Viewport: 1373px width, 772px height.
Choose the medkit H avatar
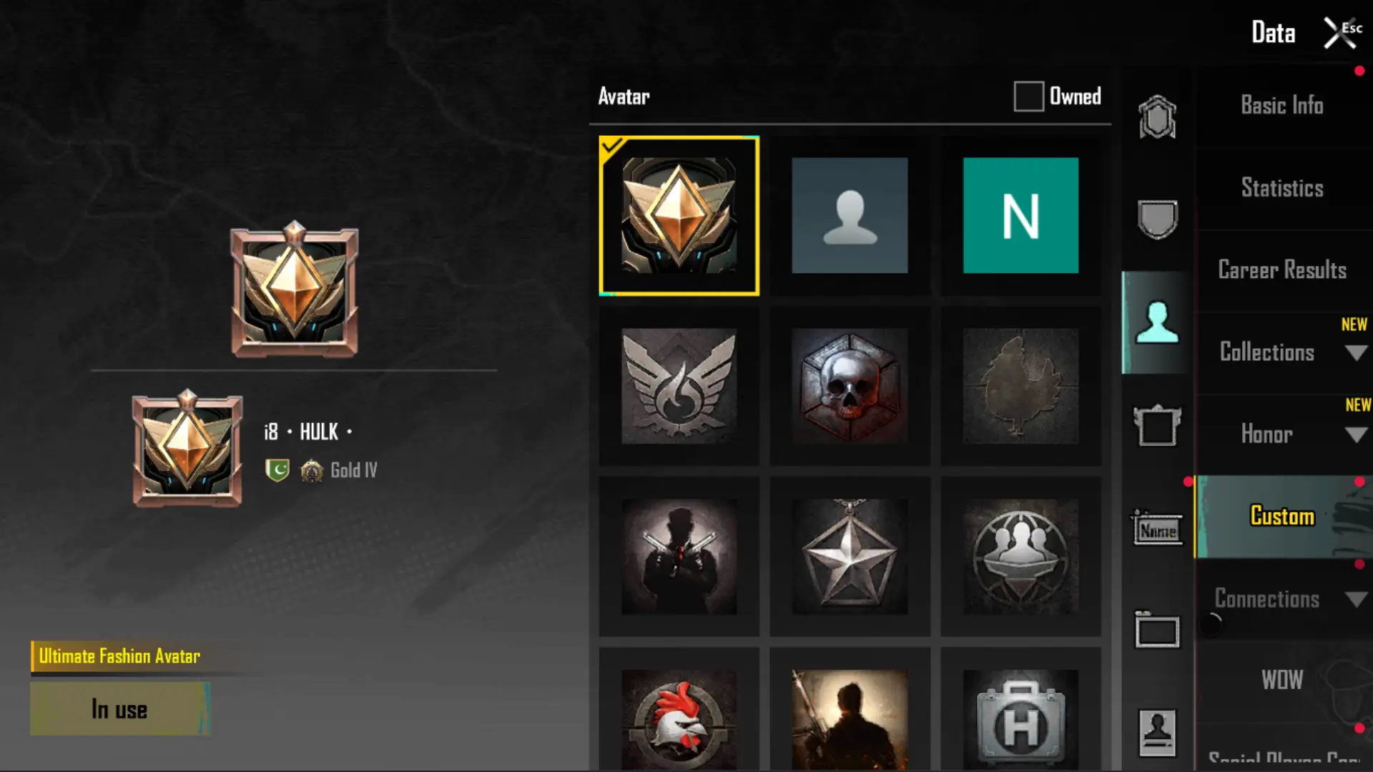[1020, 720]
